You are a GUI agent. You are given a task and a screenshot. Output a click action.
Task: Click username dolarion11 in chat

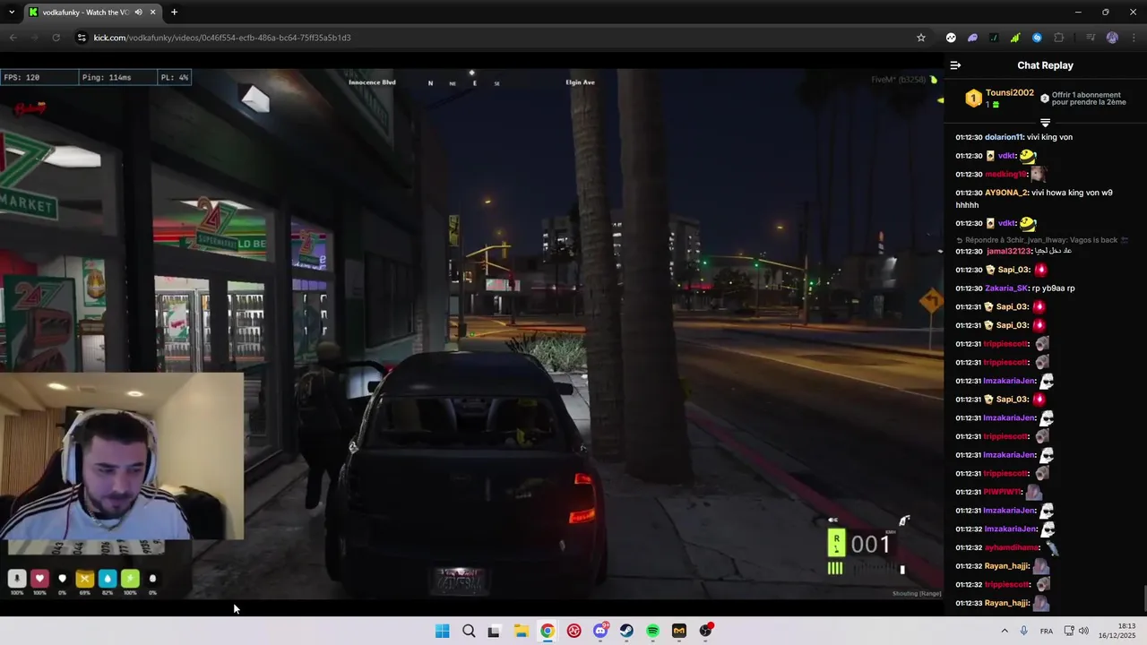coord(1004,137)
